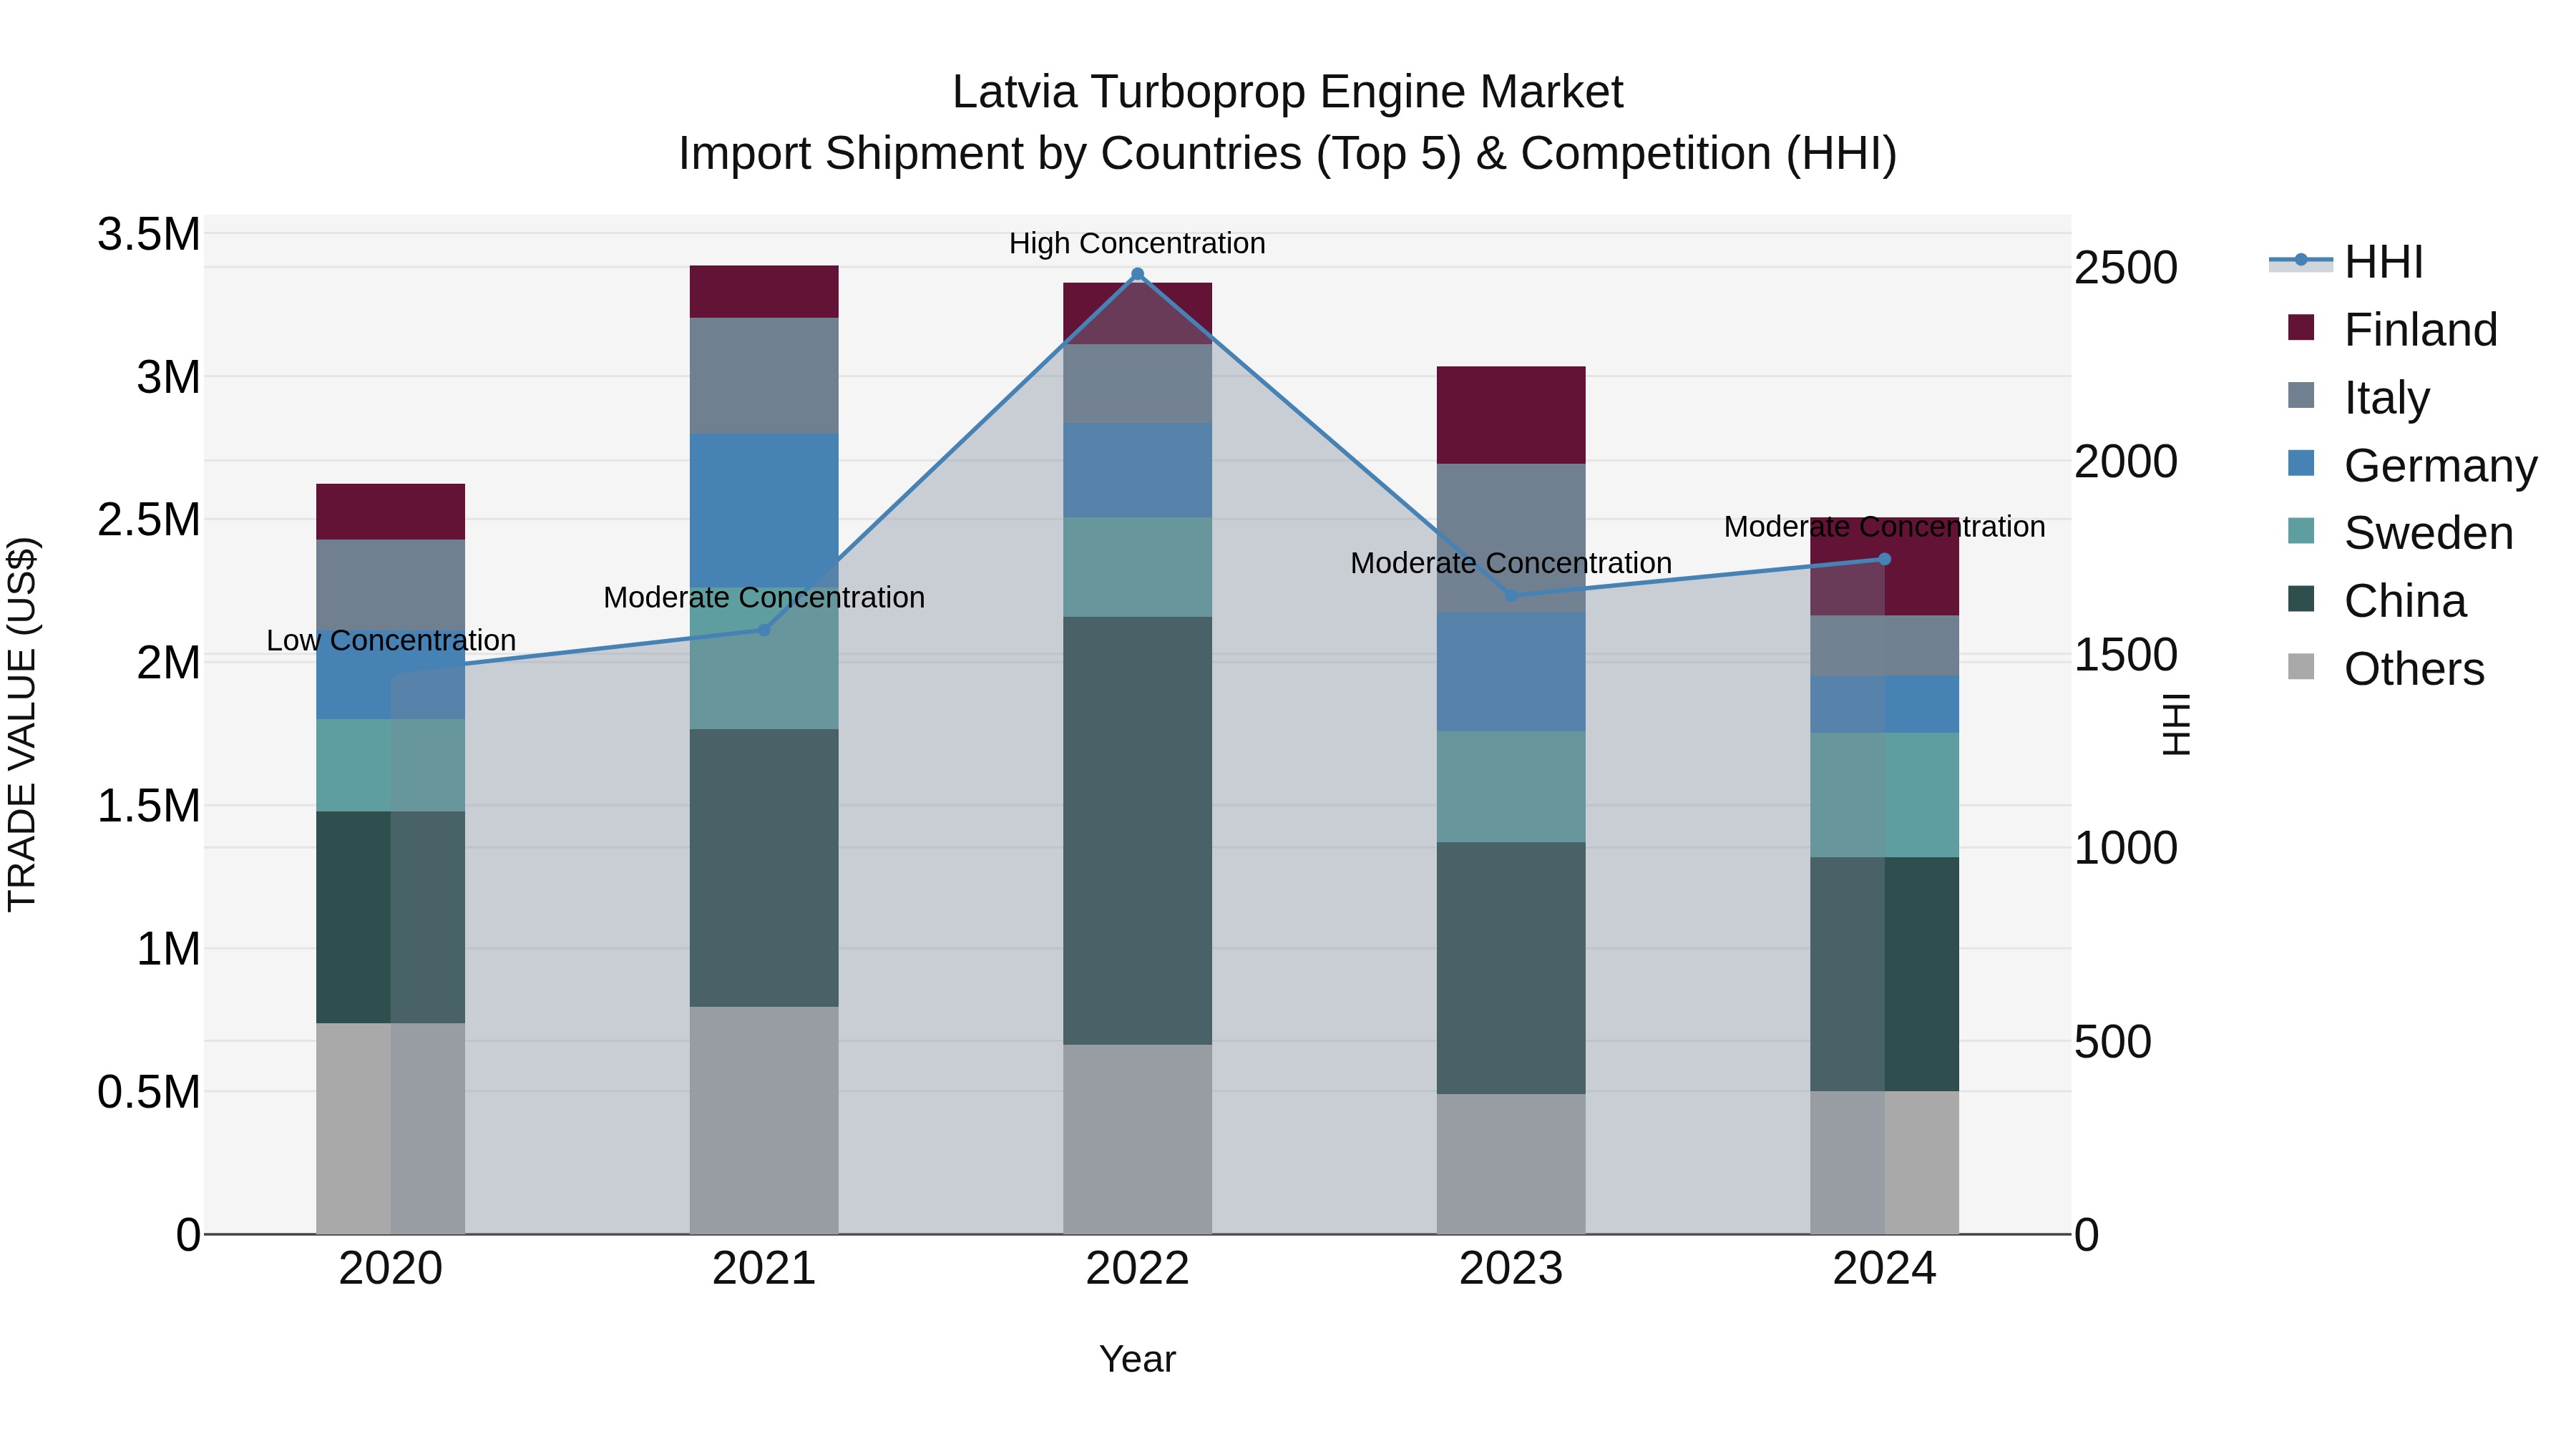Click the 1M left axis tick

pyautogui.click(x=168, y=948)
